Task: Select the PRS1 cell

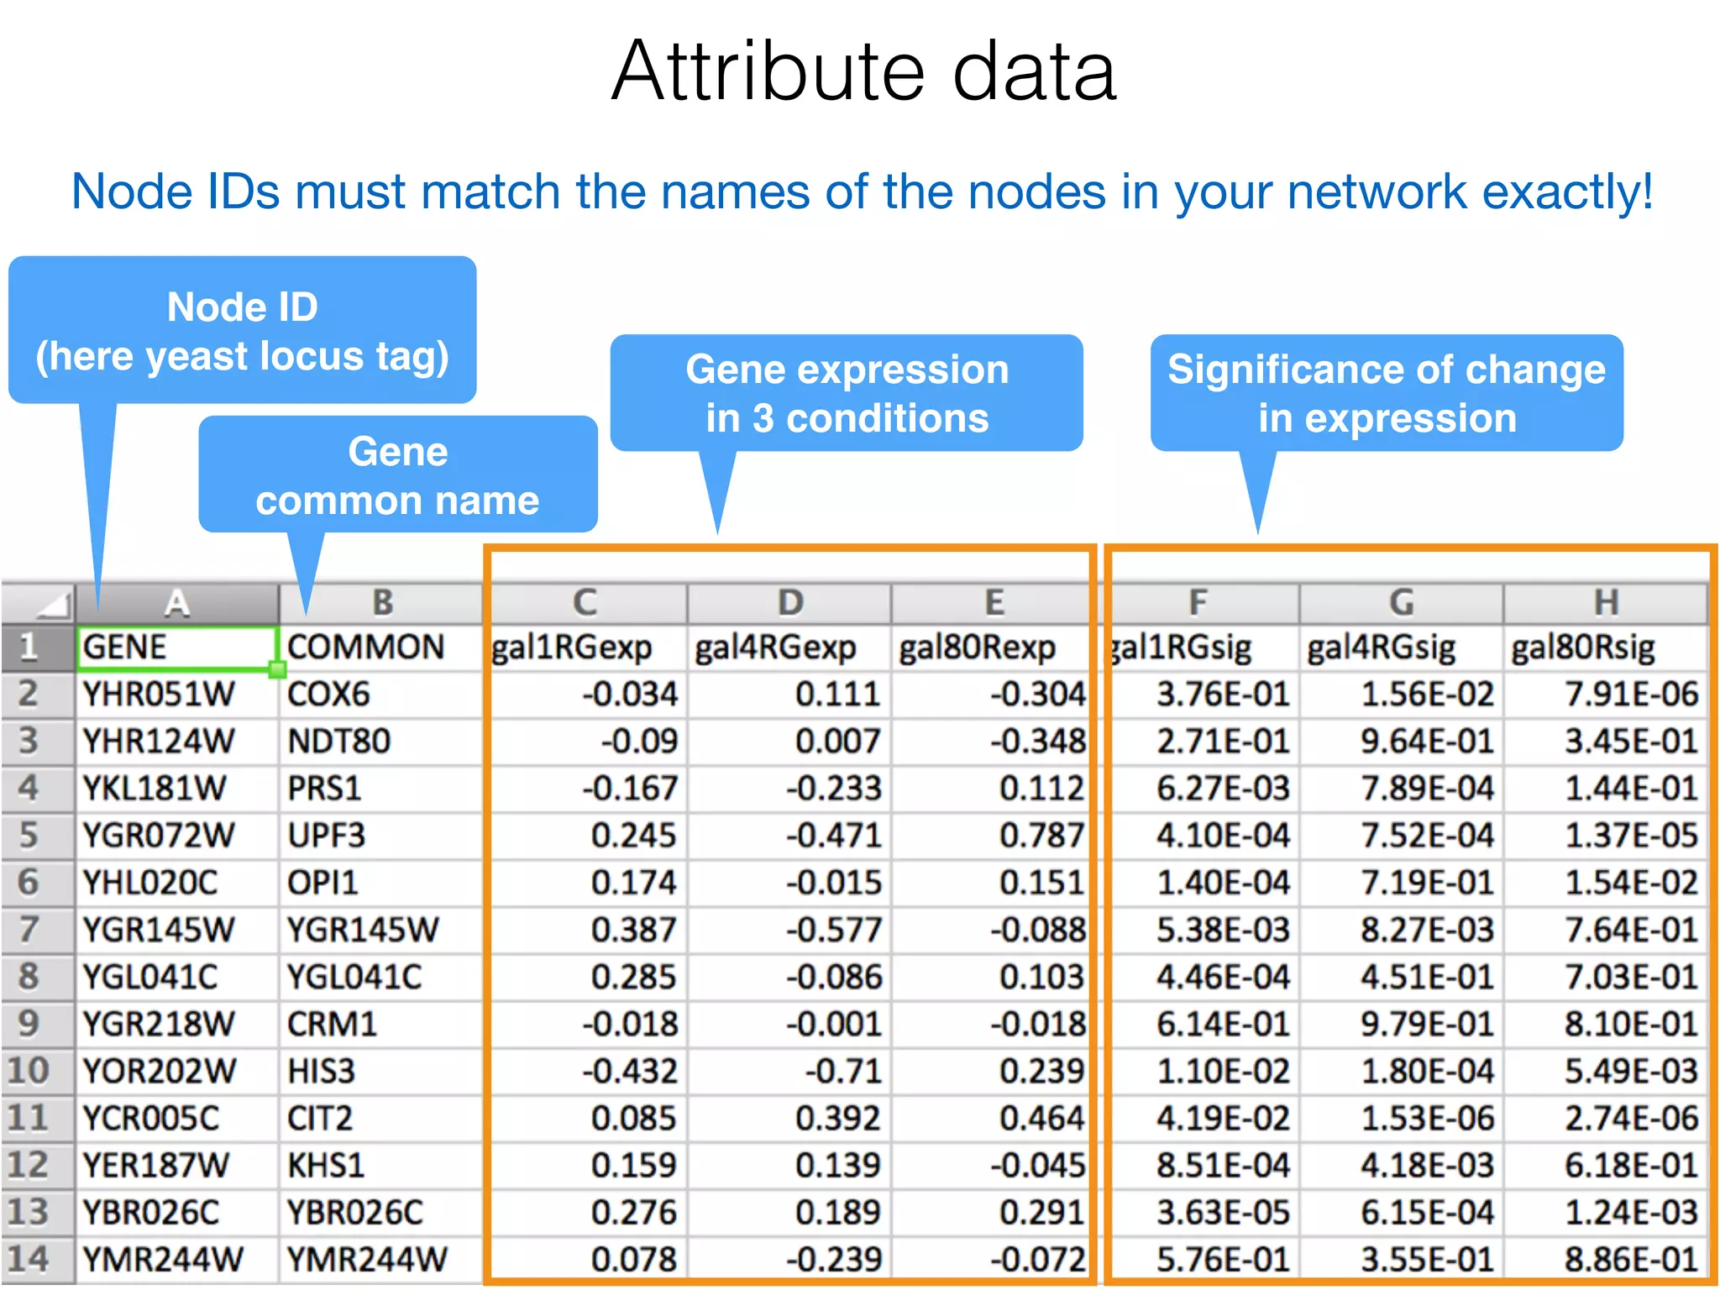Action: 382,789
